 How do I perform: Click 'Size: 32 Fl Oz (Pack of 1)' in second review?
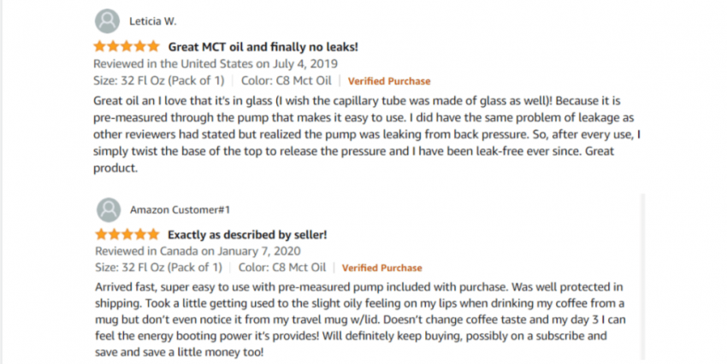click(x=158, y=267)
